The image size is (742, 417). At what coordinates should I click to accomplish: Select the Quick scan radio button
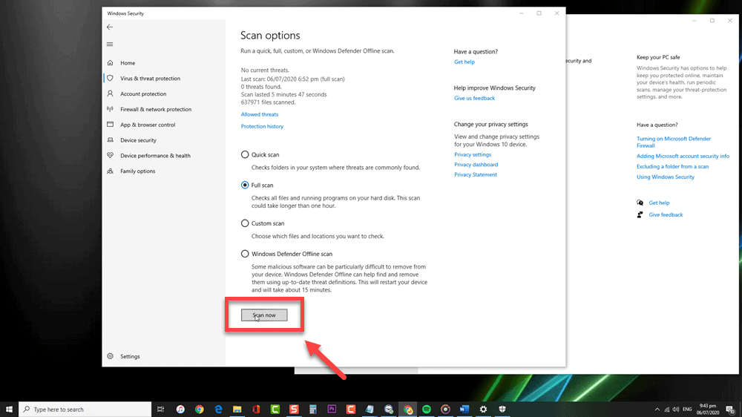245,154
